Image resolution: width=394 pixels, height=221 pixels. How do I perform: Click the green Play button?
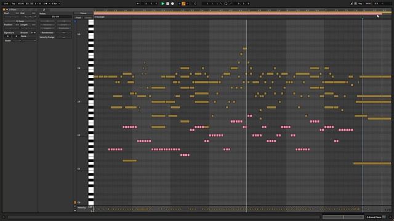point(163,4)
